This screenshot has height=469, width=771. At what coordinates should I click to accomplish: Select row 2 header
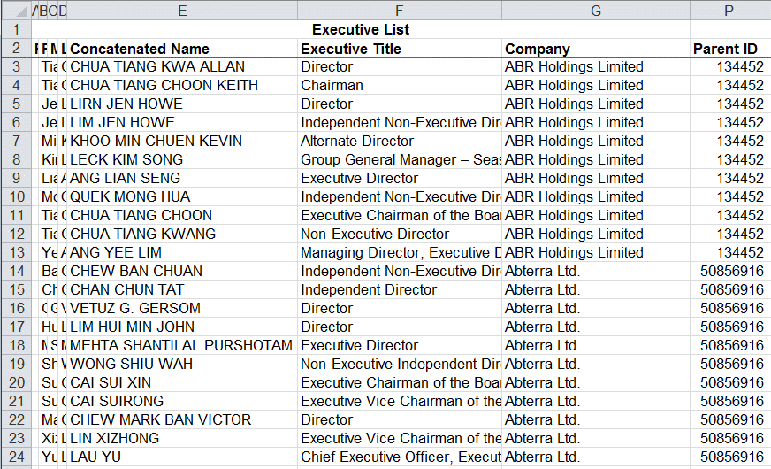[16, 49]
